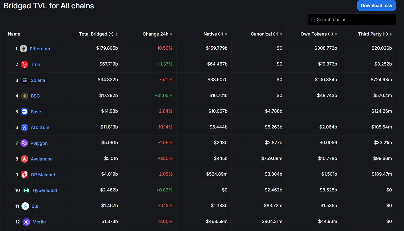The width and height of the screenshot is (404, 231).
Task: Show the Canonical column help icon
Action: tap(276, 34)
